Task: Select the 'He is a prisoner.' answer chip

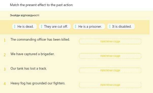Action: tap(89, 26)
